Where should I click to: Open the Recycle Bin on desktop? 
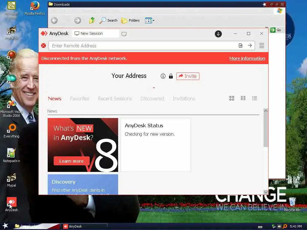(x=292, y=204)
